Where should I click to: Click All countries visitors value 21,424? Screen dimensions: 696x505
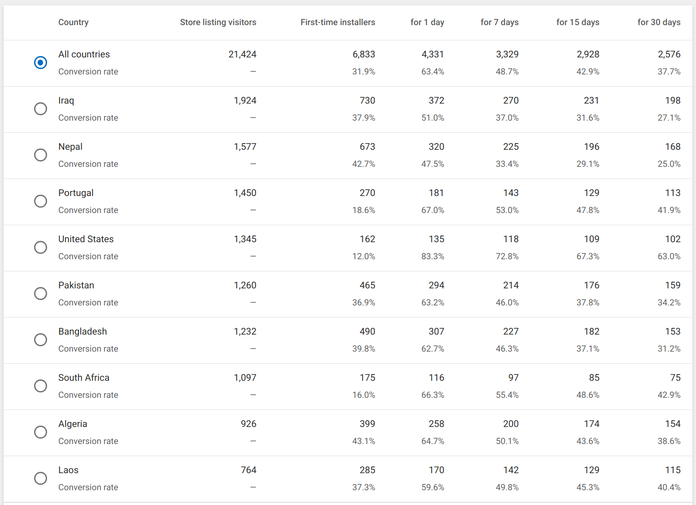(242, 54)
